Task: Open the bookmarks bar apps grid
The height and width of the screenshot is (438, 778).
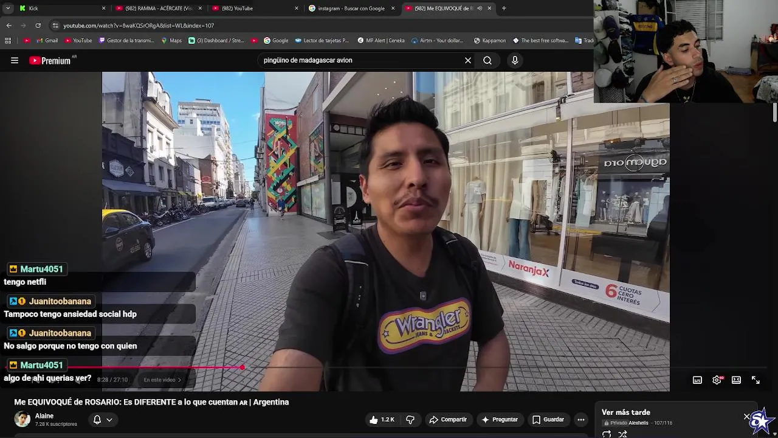Action: tap(8, 41)
